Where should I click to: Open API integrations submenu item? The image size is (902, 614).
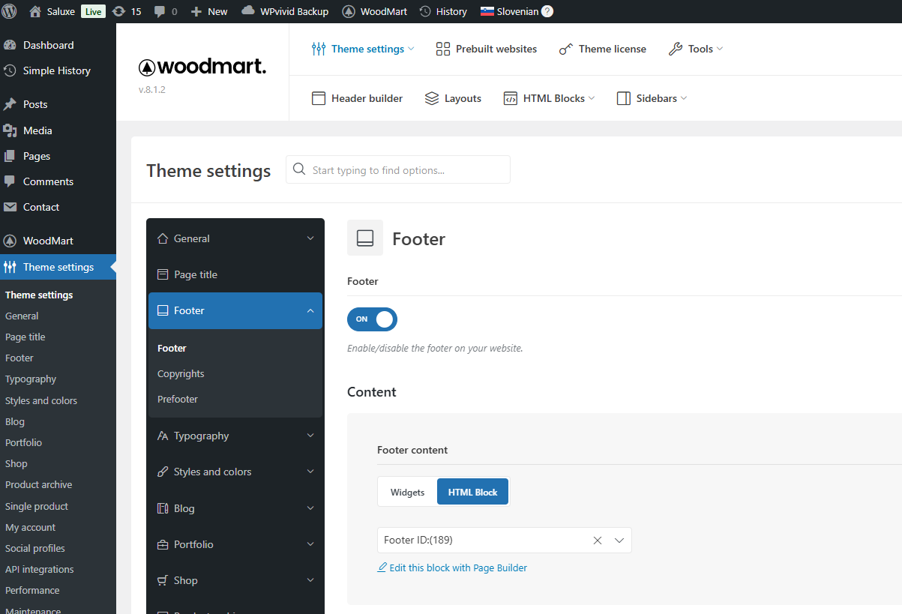[x=40, y=569]
